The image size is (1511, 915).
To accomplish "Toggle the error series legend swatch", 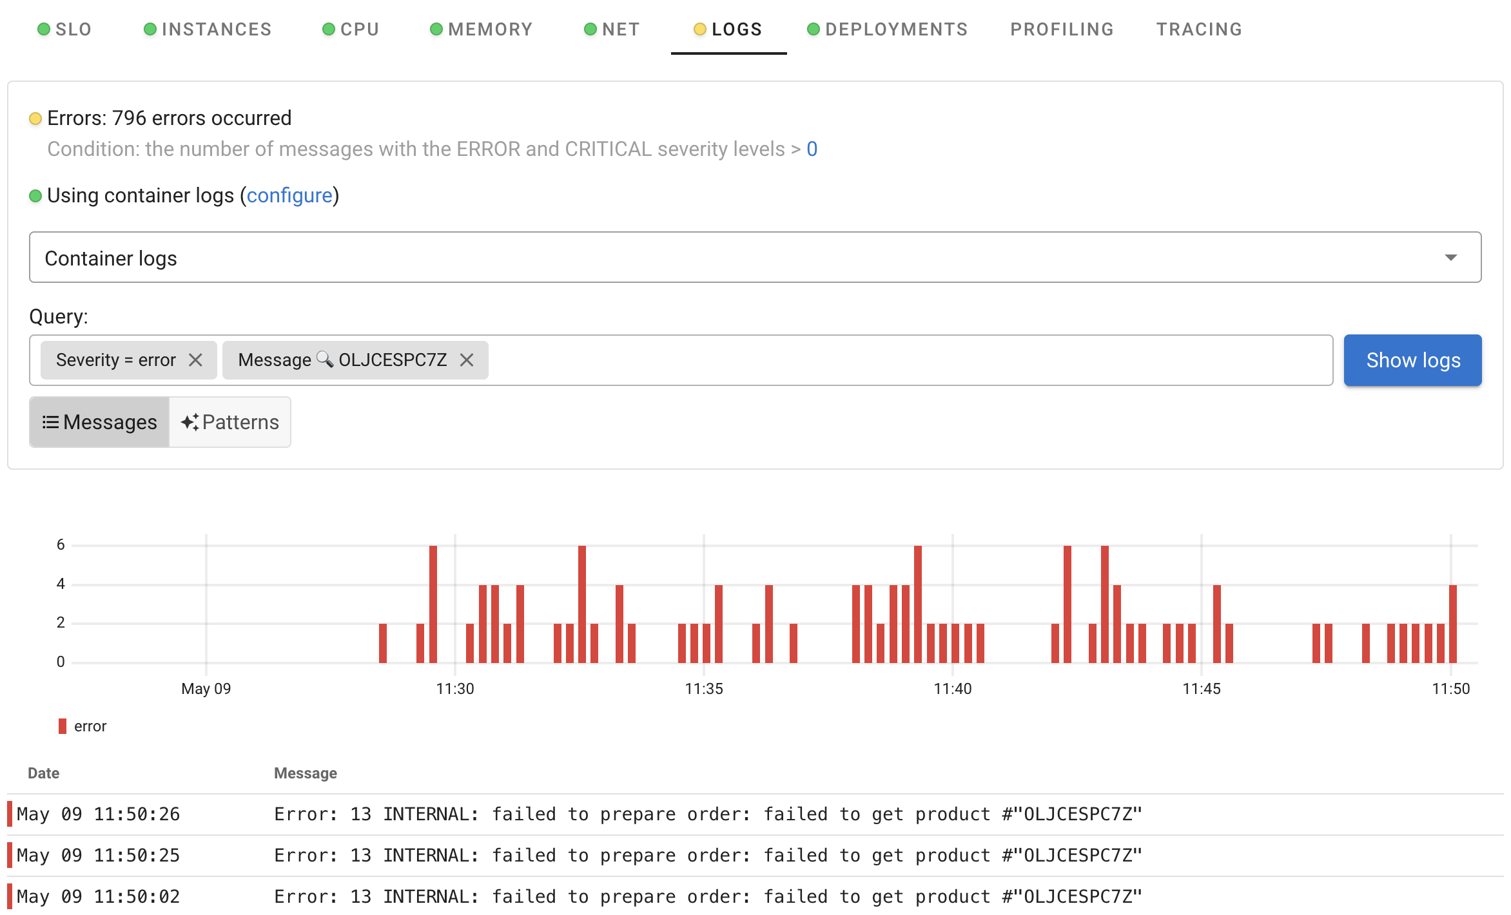I will [63, 726].
